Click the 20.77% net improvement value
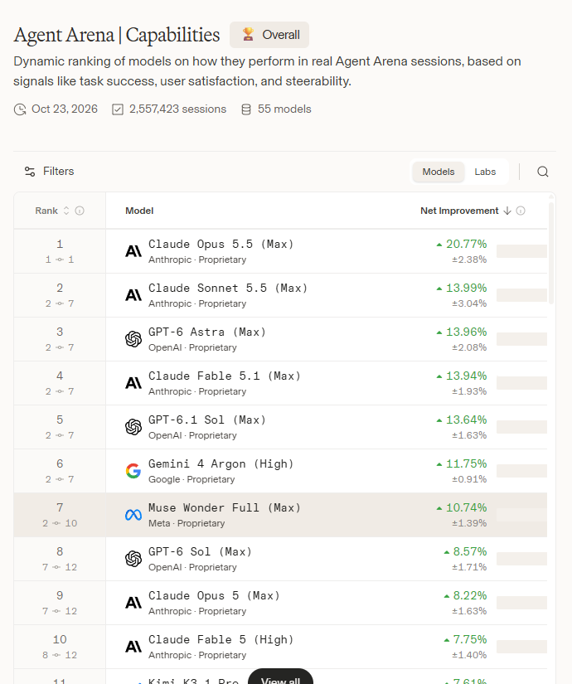The width and height of the screenshot is (572, 684). [x=466, y=245]
